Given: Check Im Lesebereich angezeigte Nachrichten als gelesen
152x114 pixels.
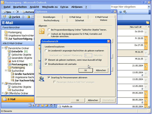Looking at the screenshot, I should pyautogui.click(x=46, y=51).
